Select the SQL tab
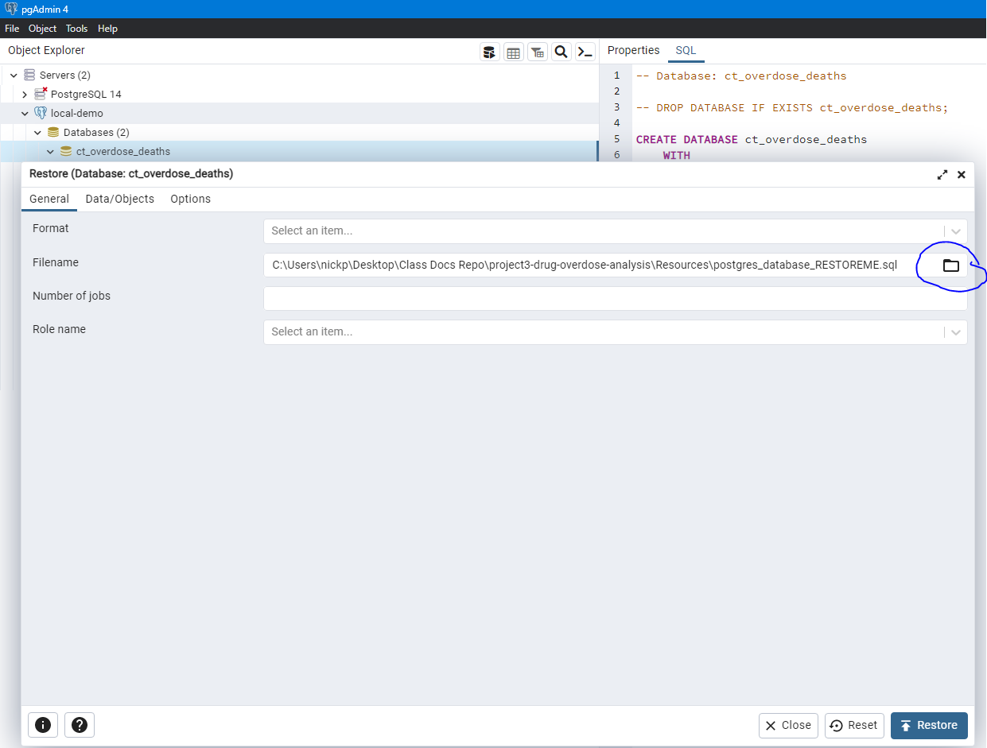Screen dimensions: 987x748 coord(686,50)
